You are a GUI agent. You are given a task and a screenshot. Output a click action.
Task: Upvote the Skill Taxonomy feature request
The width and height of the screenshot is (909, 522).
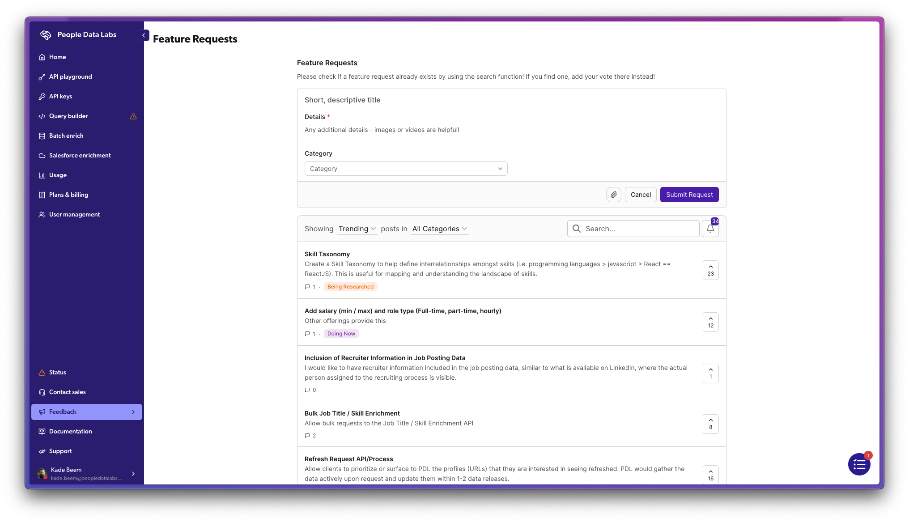point(710,270)
